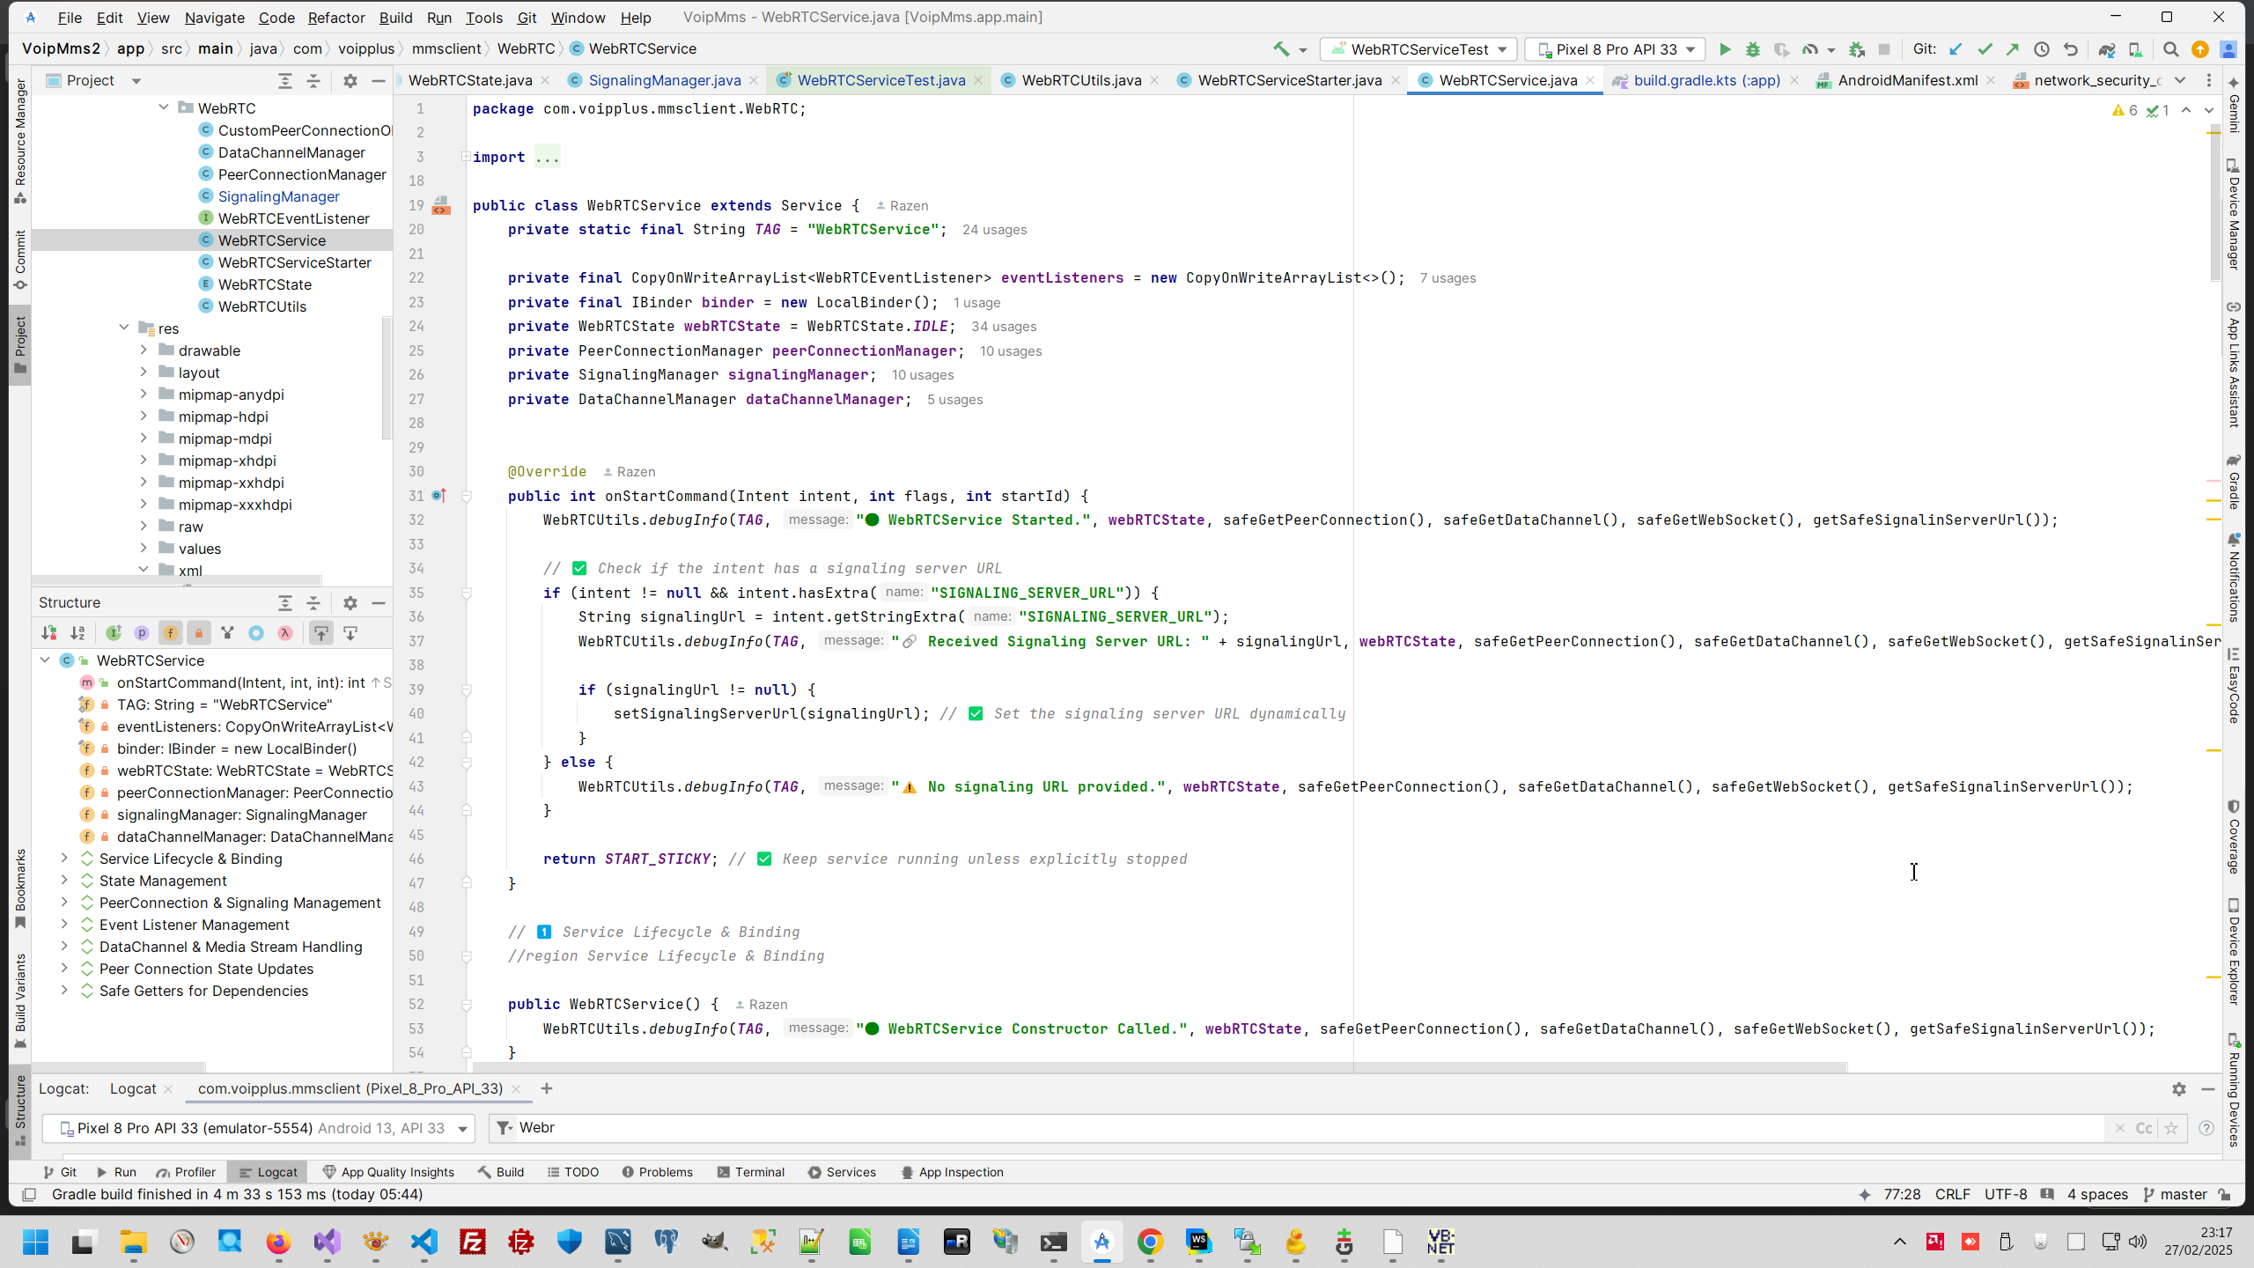2254x1268 pixels.
Task: Click the Make Project hammer icon
Action: (x=1281, y=49)
